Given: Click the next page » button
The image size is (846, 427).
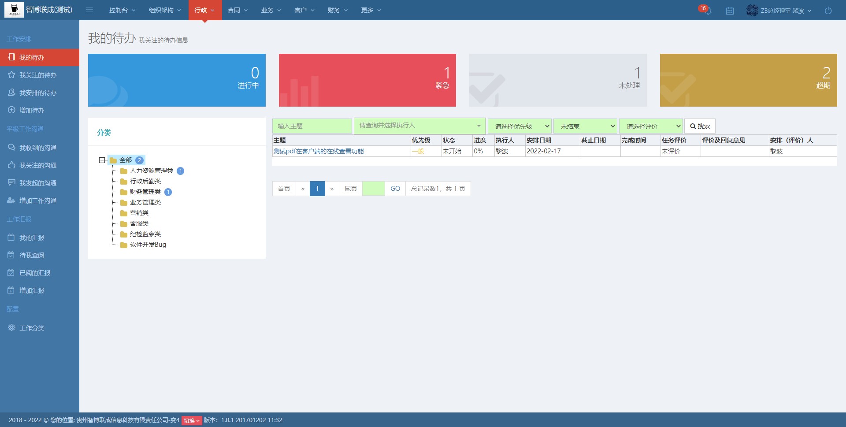Looking at the screenshot, I should click(x=332, y=189).
